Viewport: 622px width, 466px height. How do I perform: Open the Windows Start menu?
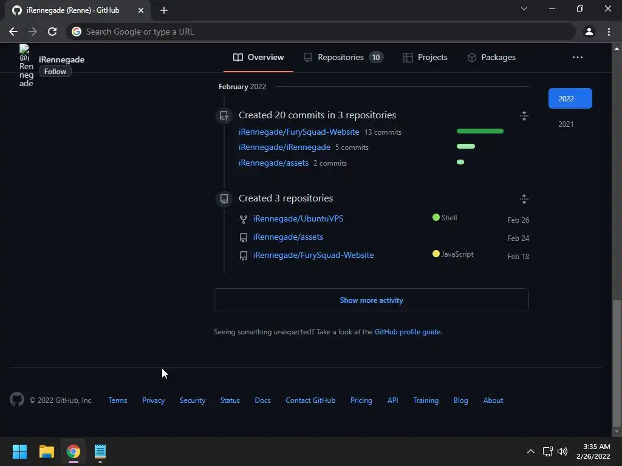[x=19, y=451]
